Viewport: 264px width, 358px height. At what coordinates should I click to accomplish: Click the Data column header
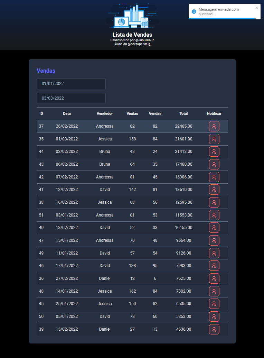pos(67,113)
